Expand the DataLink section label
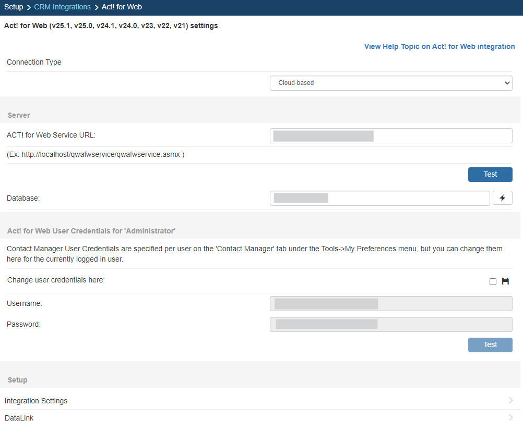Image resolution: width=523 pixels, height=432 pixels. [x=19, y=418]
